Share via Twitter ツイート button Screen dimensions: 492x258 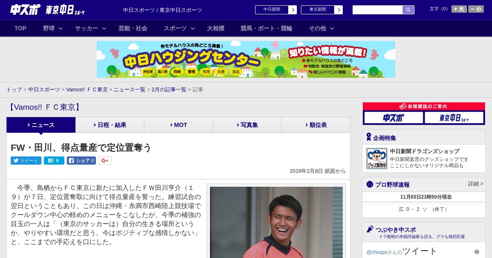pos(26,161)
